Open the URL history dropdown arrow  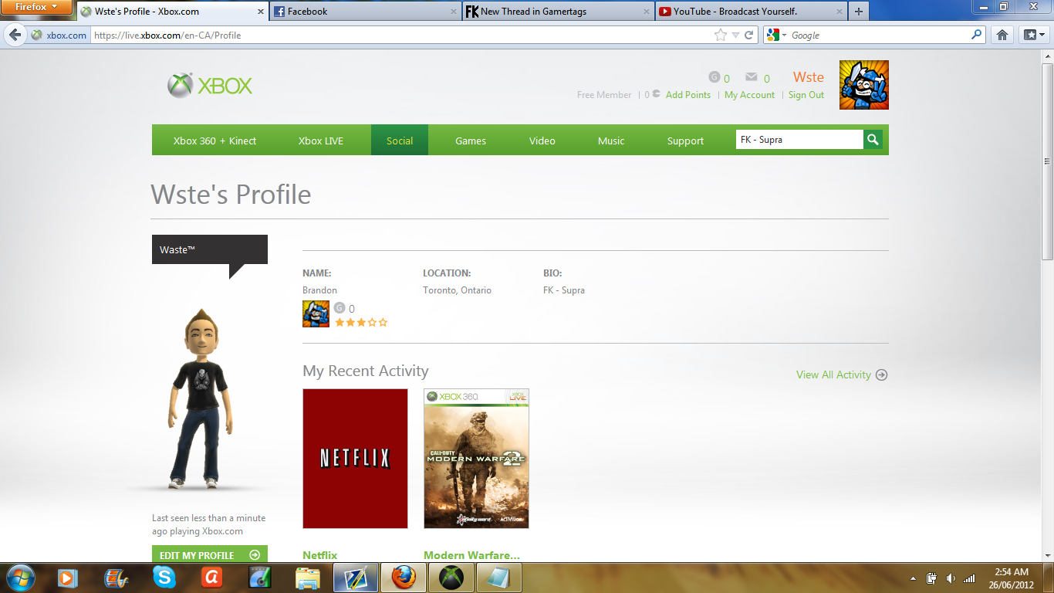735,36
